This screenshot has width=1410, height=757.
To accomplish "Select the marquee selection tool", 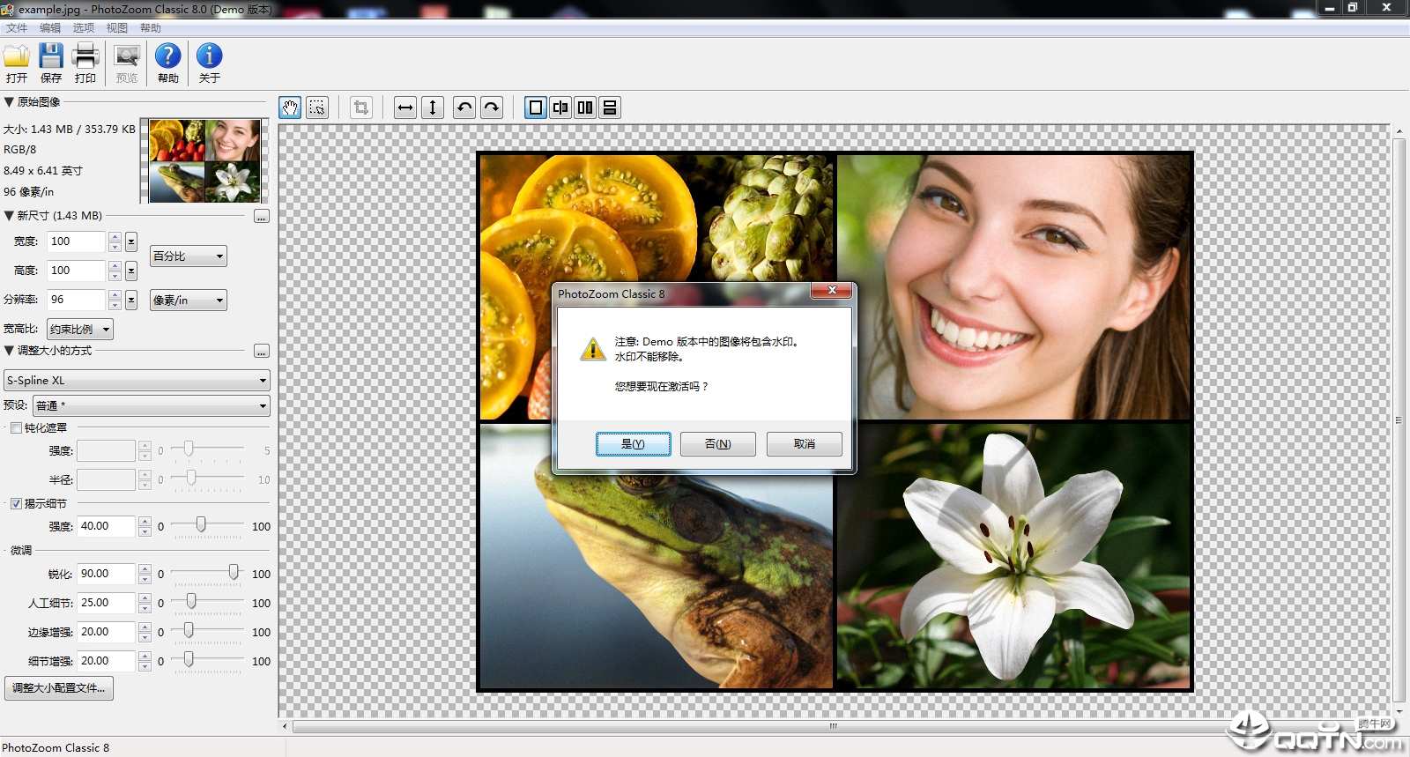I will [x=317, y=108].
